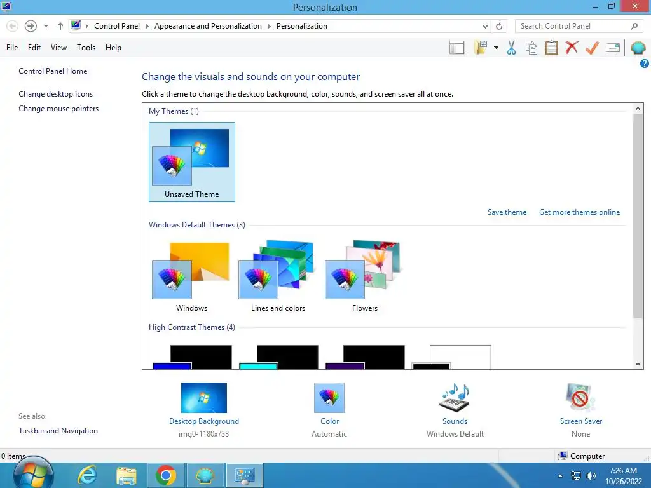Screen dimensions: 651x488
Task: Open Change desktop icons link
Action: 56,94
